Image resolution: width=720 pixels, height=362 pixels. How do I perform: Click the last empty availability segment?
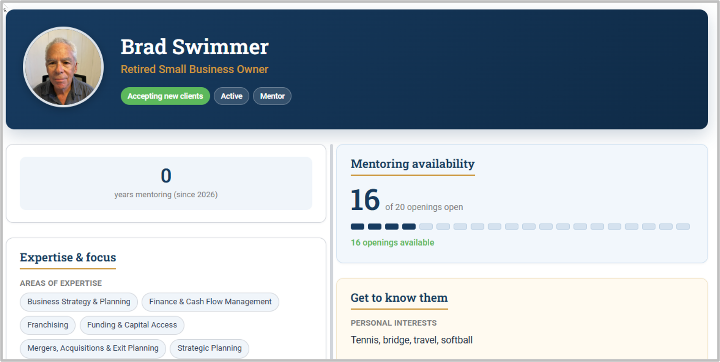pos(683,227)
